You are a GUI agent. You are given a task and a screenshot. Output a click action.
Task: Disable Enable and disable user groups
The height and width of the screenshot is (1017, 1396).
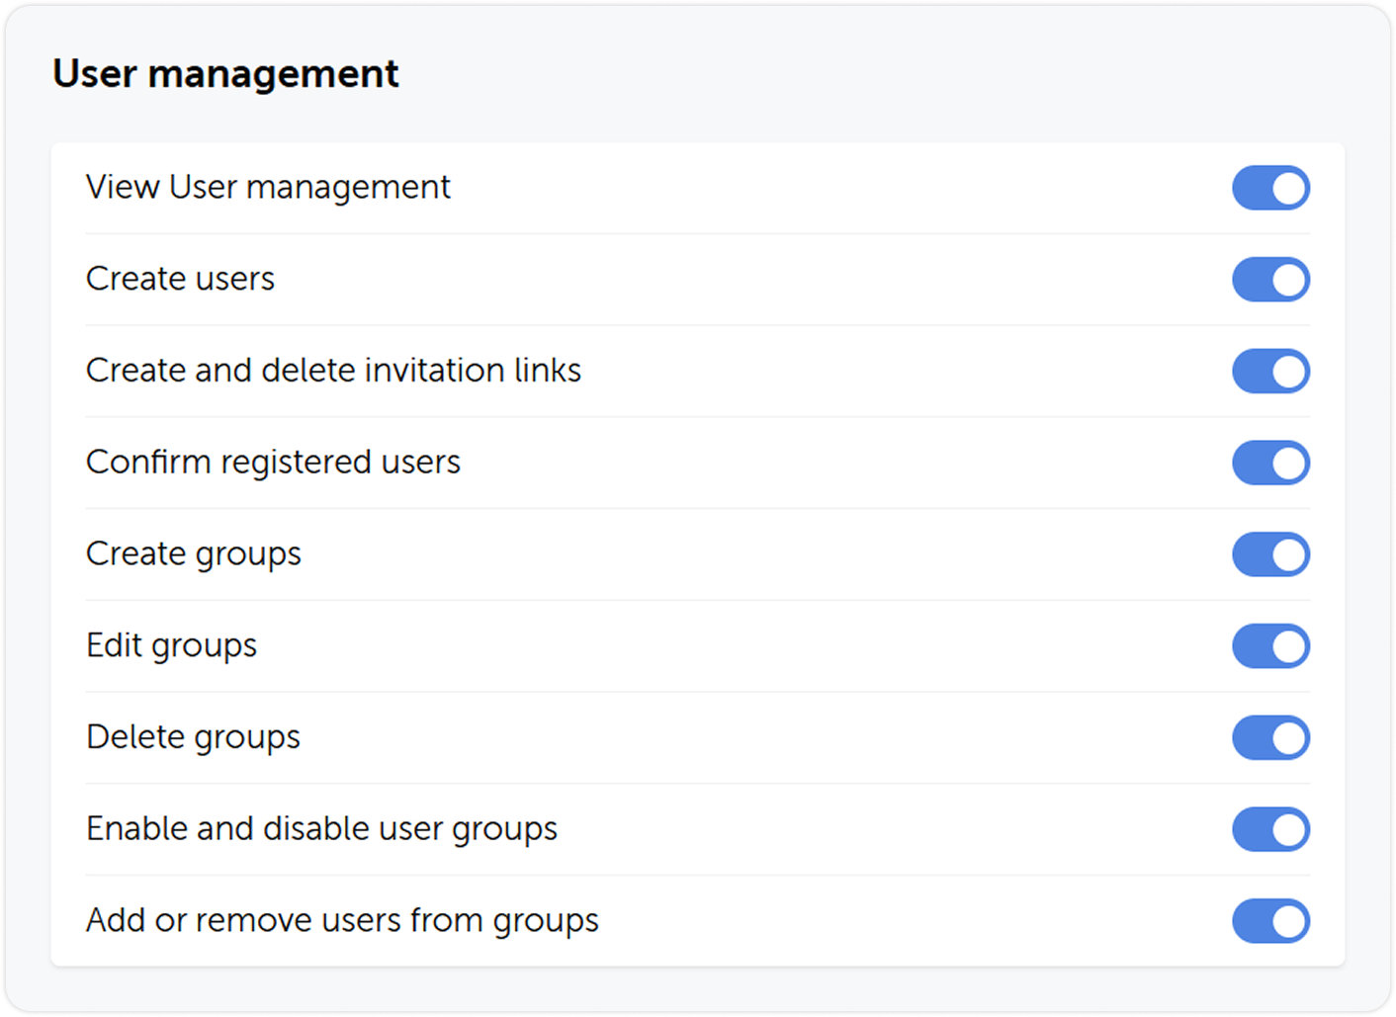pyautogui.click(x=1271, y=829)
